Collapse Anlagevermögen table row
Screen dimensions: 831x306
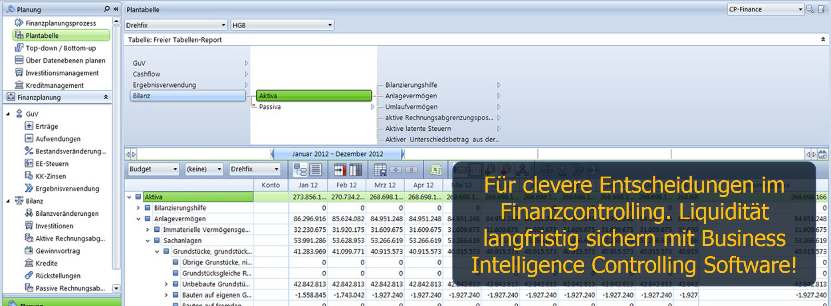(x=138, y=219)
